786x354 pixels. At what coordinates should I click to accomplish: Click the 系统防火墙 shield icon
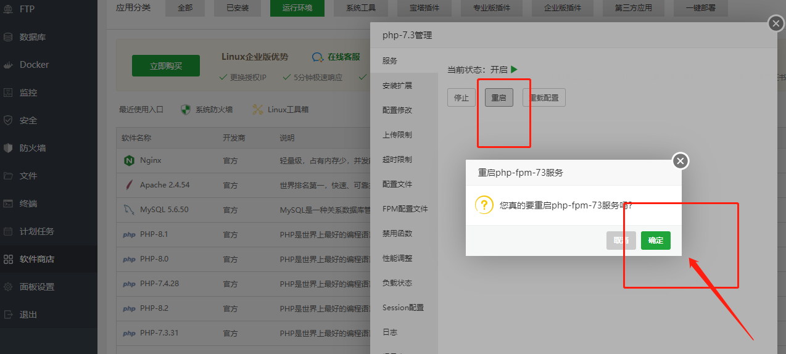pyautogui.click(x=185, y=110)
